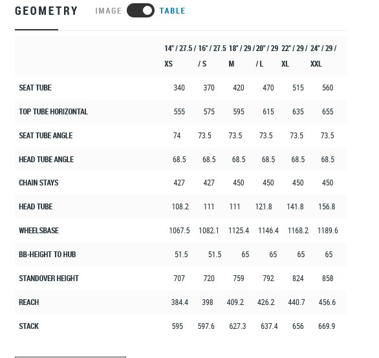
Task: Click the wheelbase value 1125.4
Action: [239, 231]
